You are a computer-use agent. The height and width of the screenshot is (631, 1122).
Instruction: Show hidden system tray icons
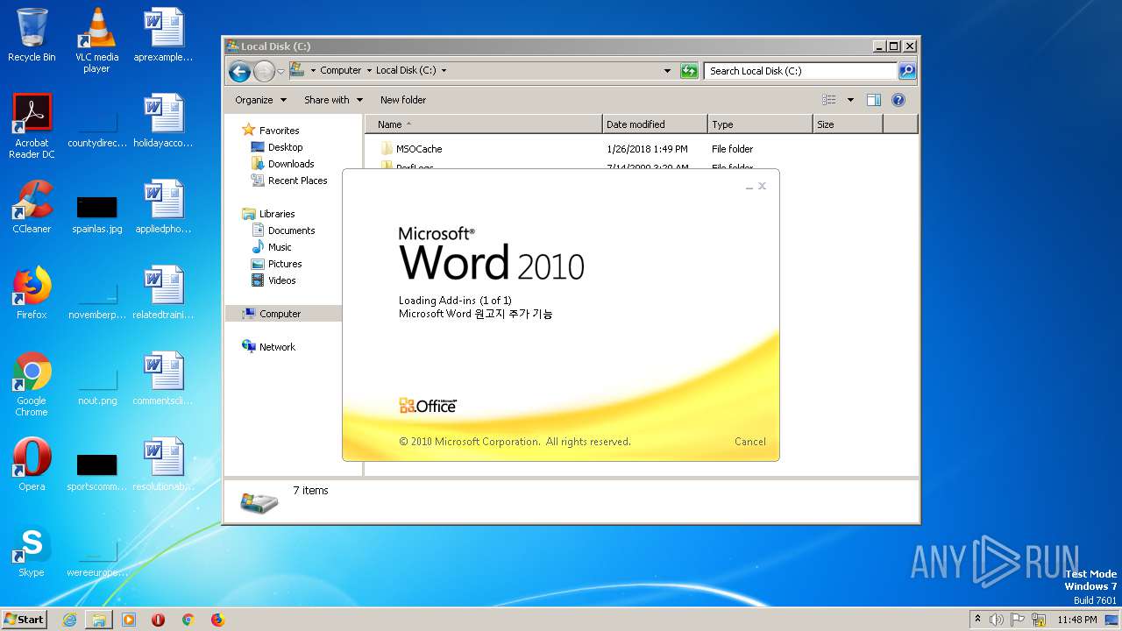[x=978, y=620]
